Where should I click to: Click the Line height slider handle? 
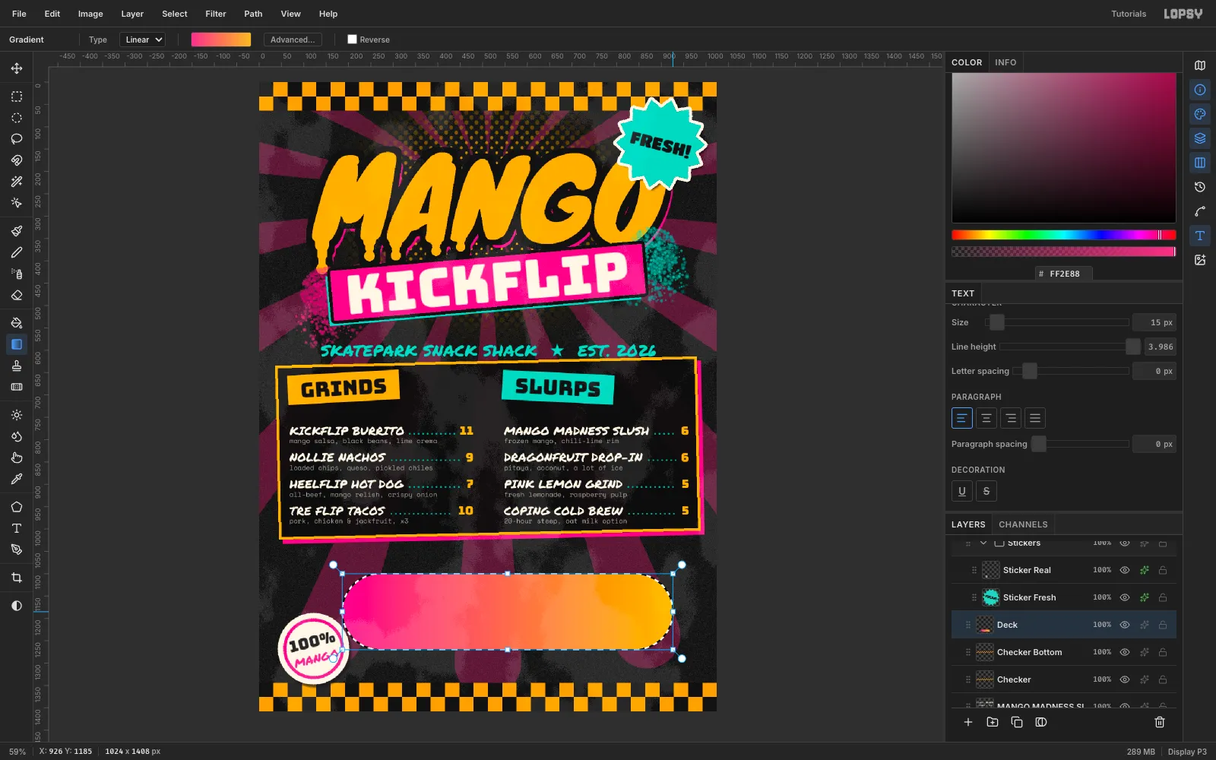tap(1133, 347)
